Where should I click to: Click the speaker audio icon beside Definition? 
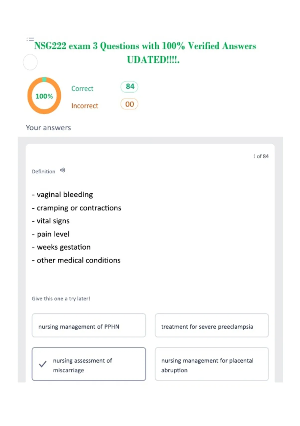tap(62, 170)
